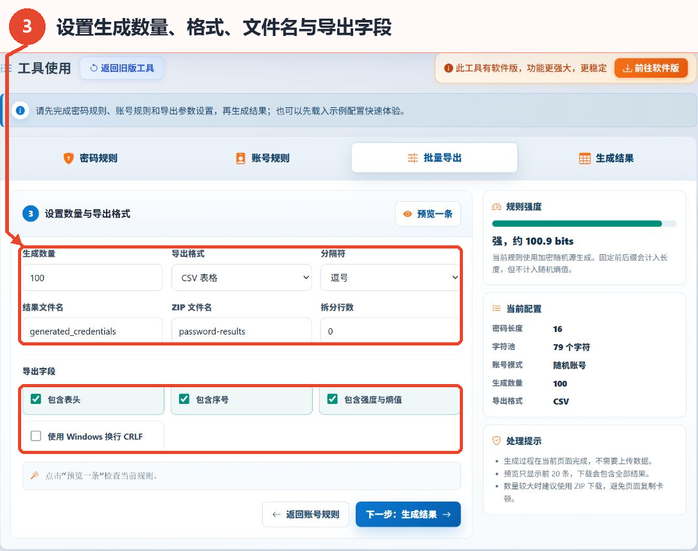Click the 预览一条 button
698x551 pixels.
(x=428, y=214)
